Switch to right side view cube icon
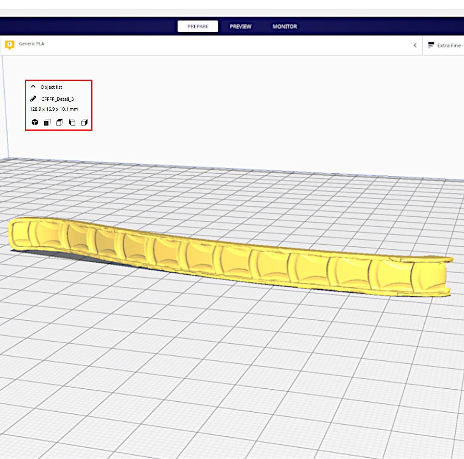Viewport: 464px width, 459px height. (85, 122)
